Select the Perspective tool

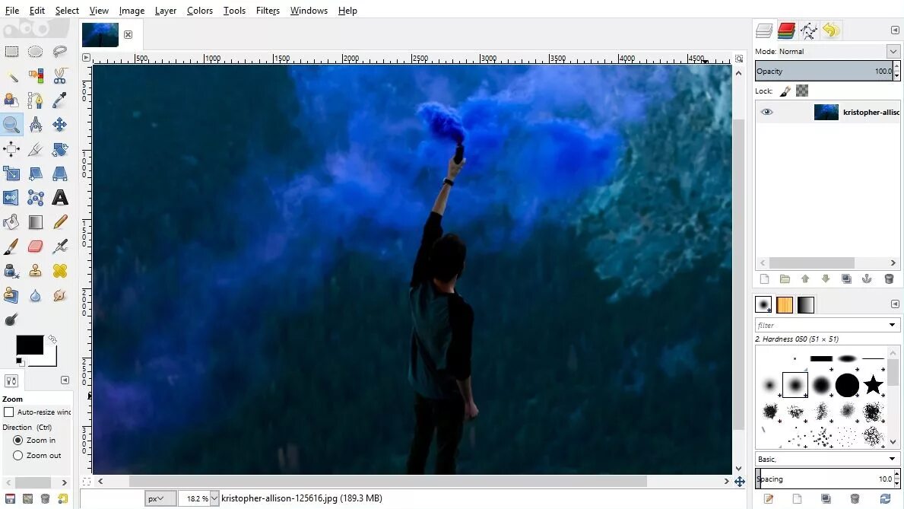coord(59,173)
